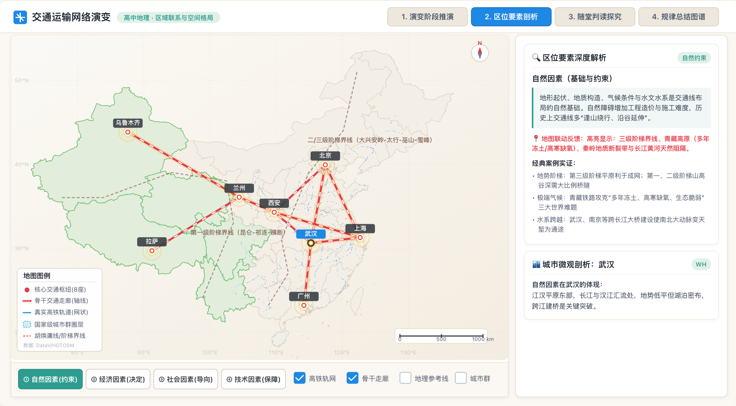Click the 上海 city label
The height and width of the screenshot is (406, 736).
coord(360,228)
